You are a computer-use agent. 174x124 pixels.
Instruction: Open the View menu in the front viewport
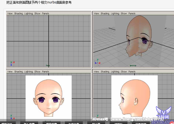10,72
